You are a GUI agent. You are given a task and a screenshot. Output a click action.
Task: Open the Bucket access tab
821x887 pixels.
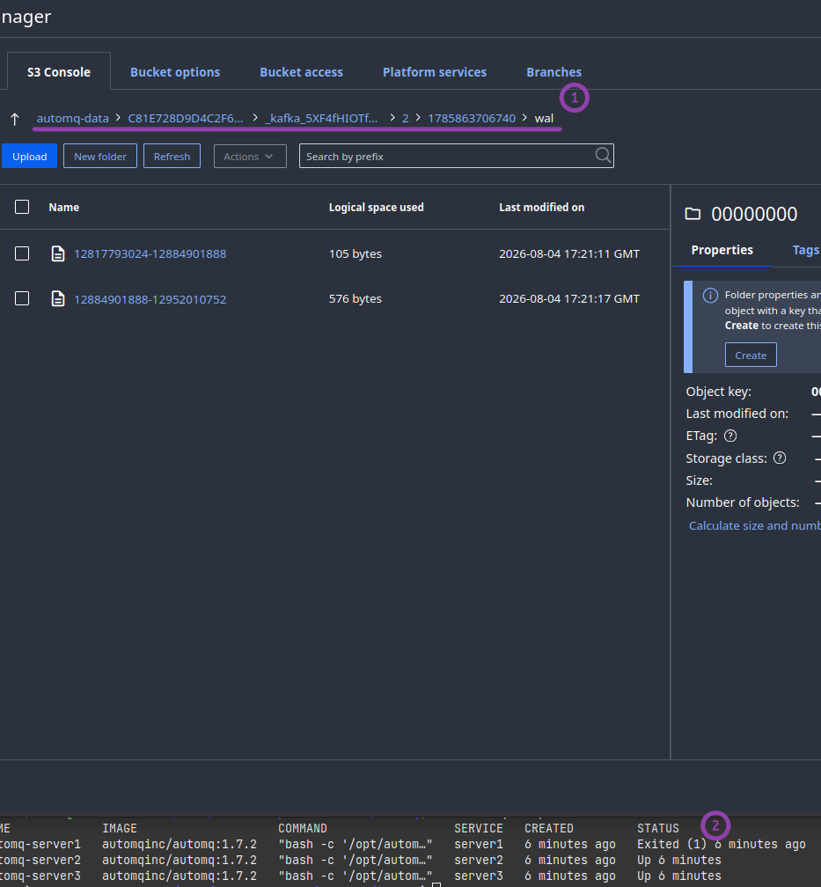(301, 72)
